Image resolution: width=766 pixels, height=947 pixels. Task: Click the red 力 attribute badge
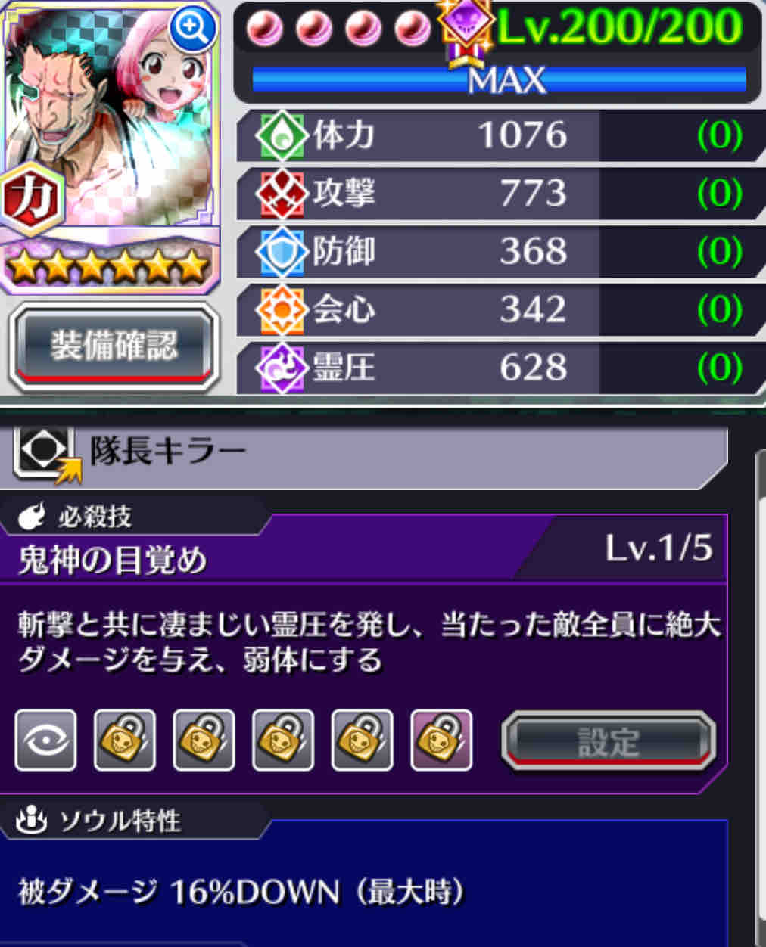point(31,198)
